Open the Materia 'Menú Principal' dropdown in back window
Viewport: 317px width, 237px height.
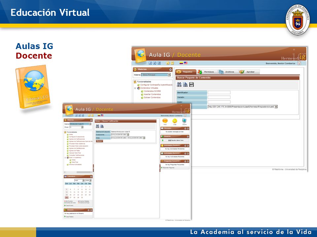[x=169, y=75]
